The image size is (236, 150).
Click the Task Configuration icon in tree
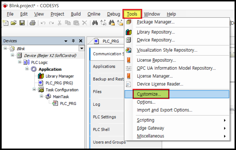41,90
